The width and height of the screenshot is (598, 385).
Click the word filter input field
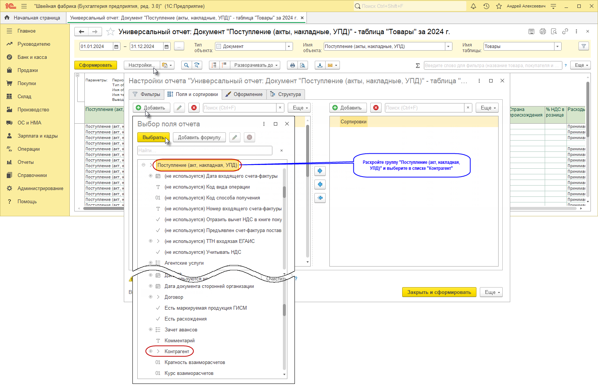coord(493,66)
